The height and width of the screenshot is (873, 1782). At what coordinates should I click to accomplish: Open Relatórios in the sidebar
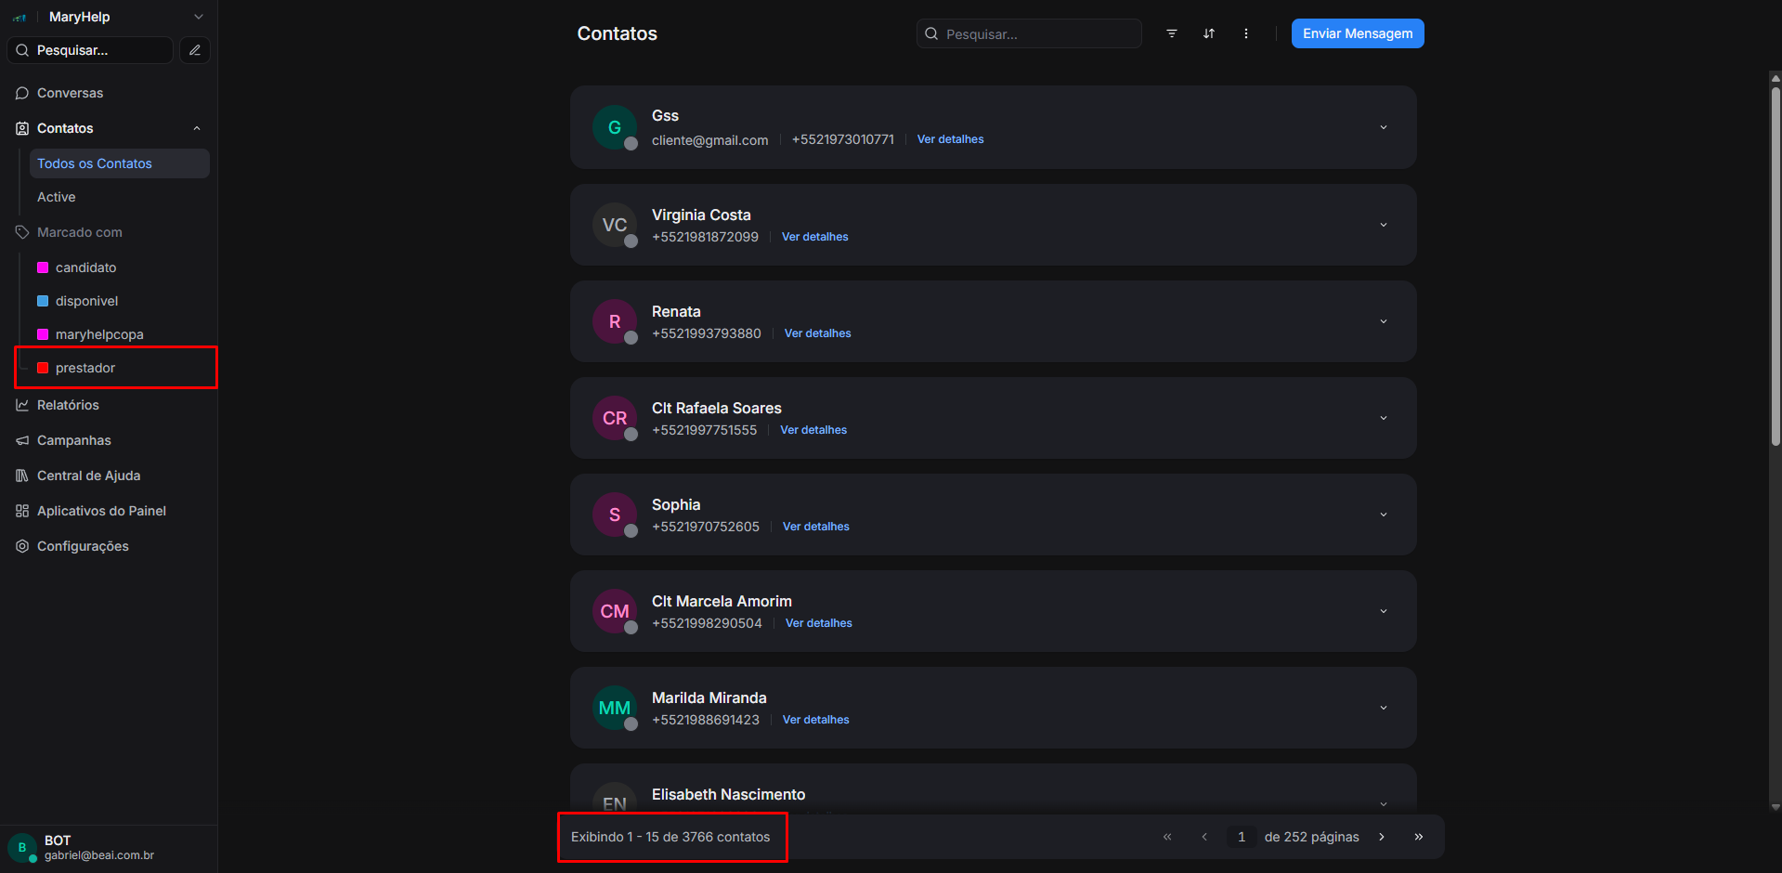(x=68, y=405)
